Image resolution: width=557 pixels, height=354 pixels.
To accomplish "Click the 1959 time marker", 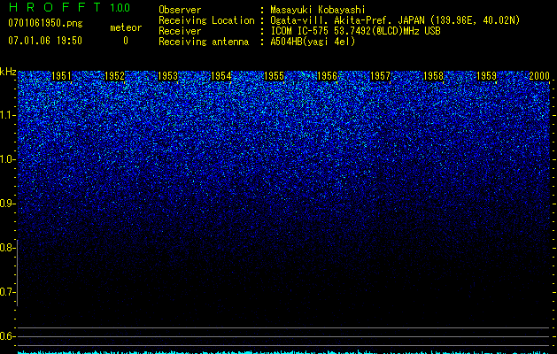I will [x=486, y=76].
